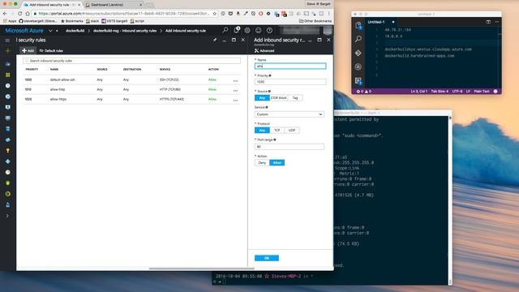Click Ln 3, Col 1 in status bar
The width and height of the screenshot is (519, 292).
(x=419, y=92)
